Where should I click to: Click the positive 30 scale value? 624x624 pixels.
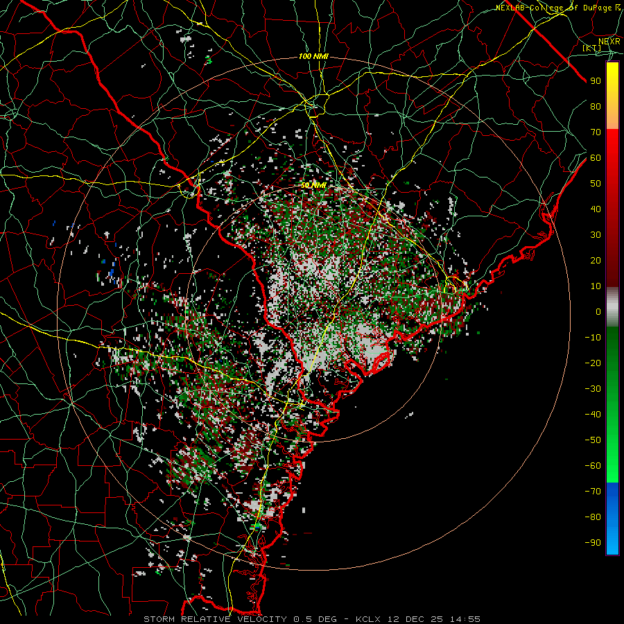[x=596, y=235]
